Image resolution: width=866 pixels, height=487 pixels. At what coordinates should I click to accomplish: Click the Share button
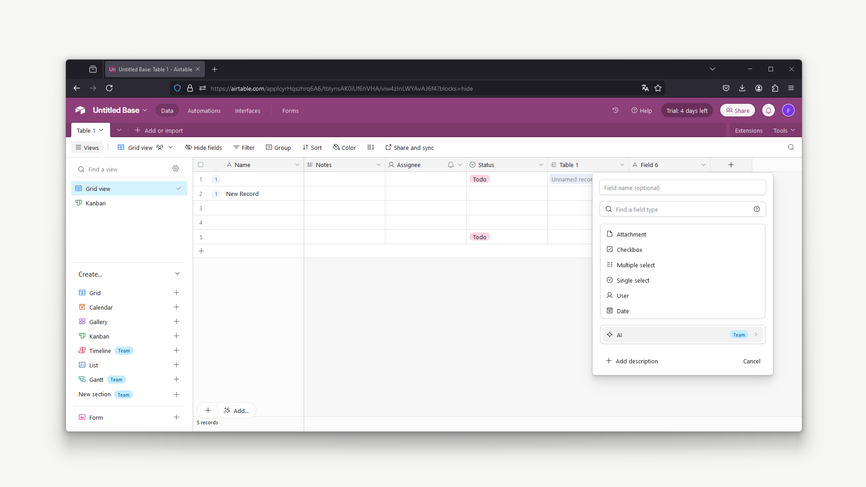(x=737, y=110)
